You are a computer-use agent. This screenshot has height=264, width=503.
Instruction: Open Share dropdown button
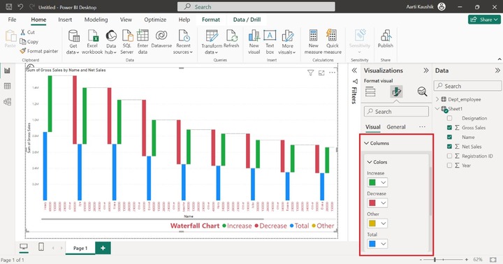pyautogui.click(x=484, y=20)
